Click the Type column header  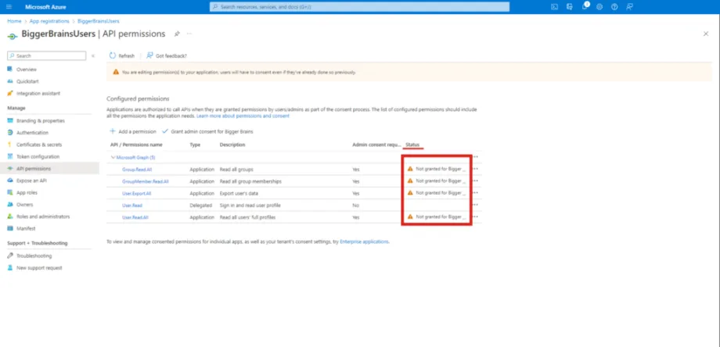195,145
